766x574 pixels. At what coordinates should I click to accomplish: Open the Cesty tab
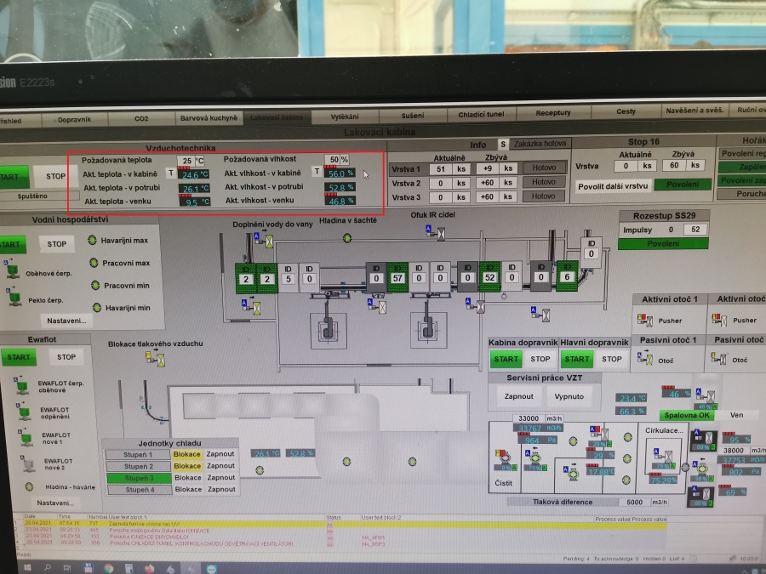[626, 111]
